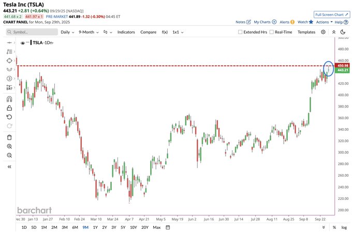
Task: Open the Indicators menu
Action: tap(126, 32)
